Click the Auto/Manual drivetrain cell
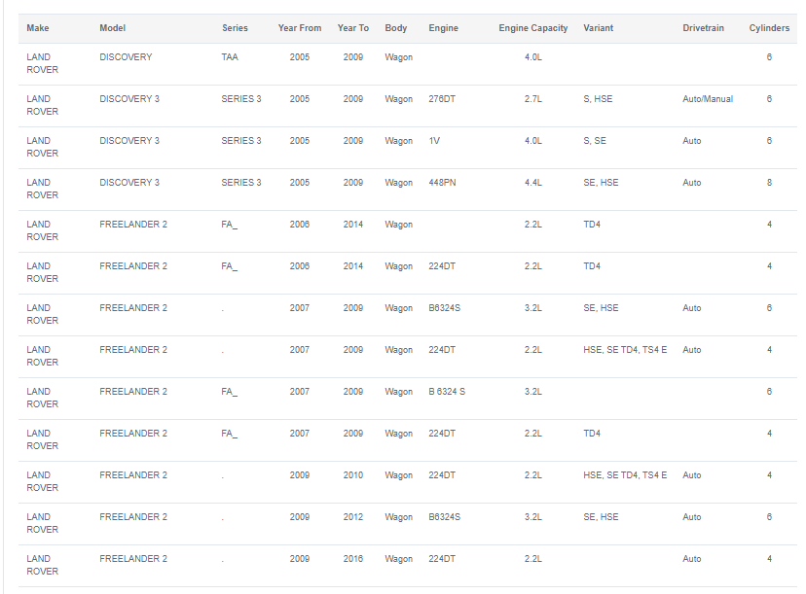 pos(708,99)
